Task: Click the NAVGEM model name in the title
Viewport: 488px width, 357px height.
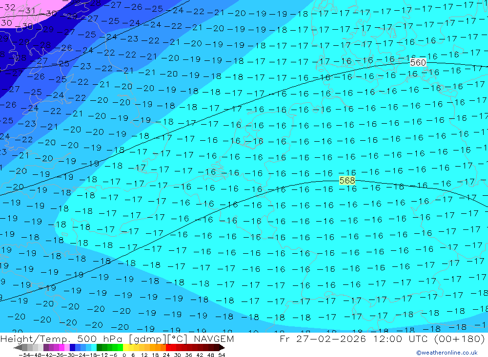Action: tap(214, 338)
